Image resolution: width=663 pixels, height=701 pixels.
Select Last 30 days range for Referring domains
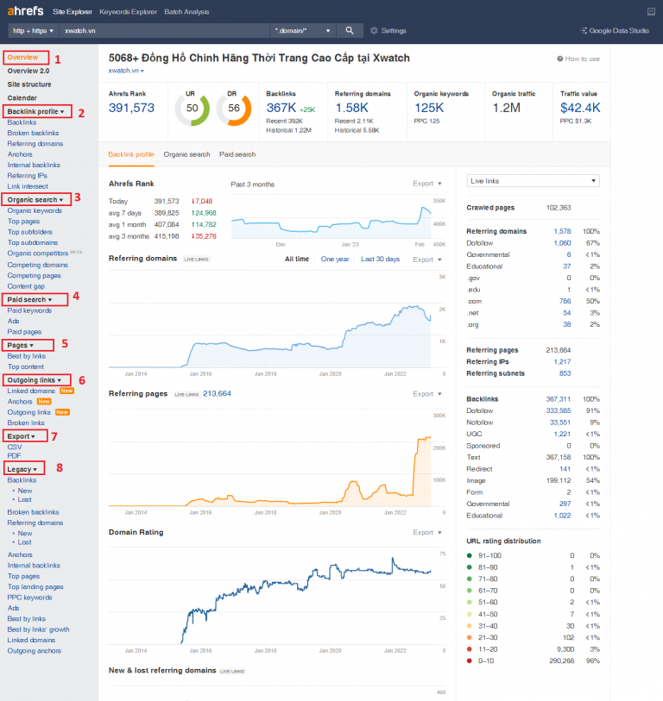(380, 259)
